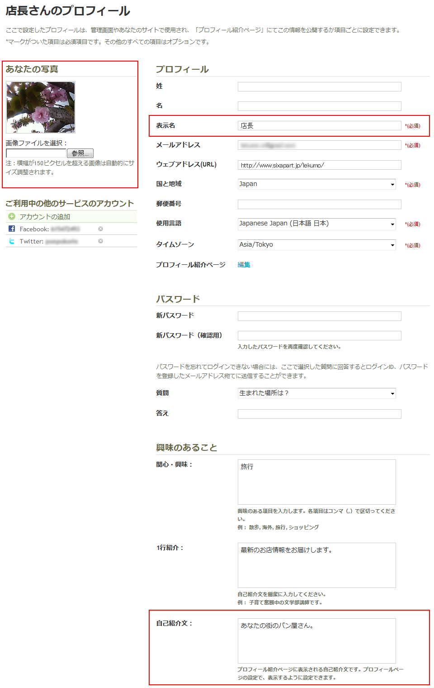This screenshot has height=688, width=434.
Task: Open the タイムゾーン Asia/Tokyo dropdown
Action: point(317,244)
